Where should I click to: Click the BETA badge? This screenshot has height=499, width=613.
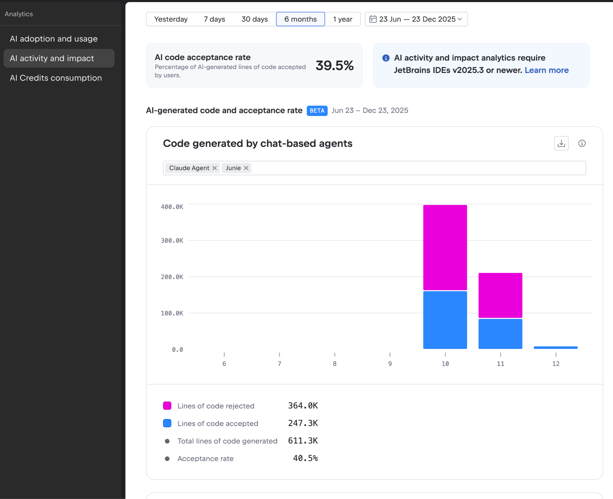point(317,111)
